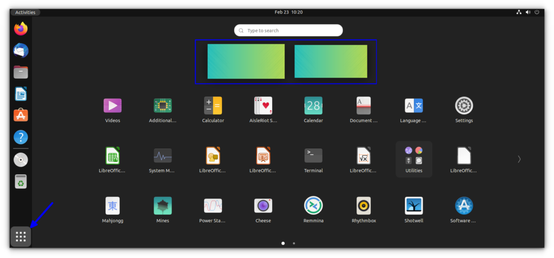Start AisleRiot Solitaire game
554x258 pixels.
263,106
